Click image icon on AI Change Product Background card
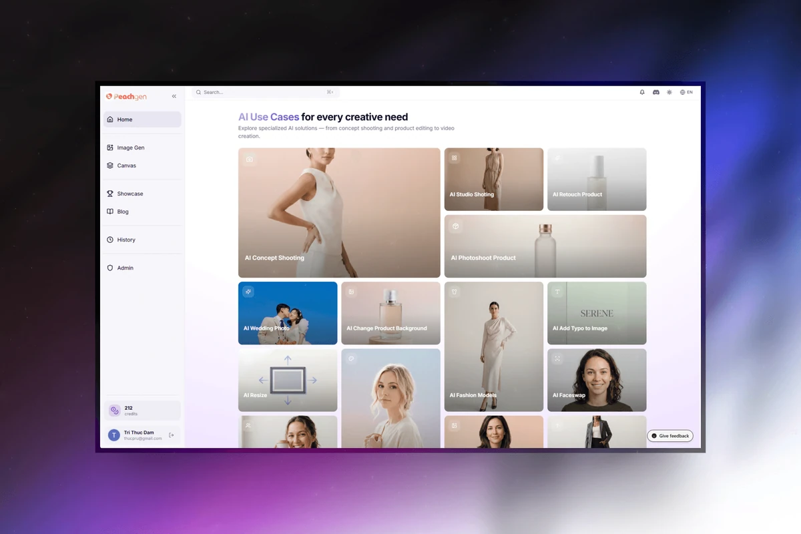Viewport: 801px width, 534px height. pos(351,292)
